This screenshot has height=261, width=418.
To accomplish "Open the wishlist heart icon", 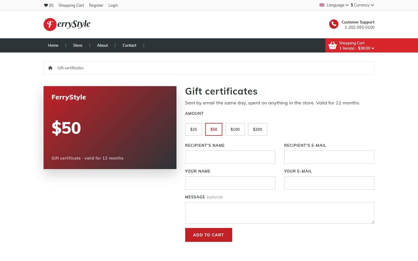I will [46, 5].
